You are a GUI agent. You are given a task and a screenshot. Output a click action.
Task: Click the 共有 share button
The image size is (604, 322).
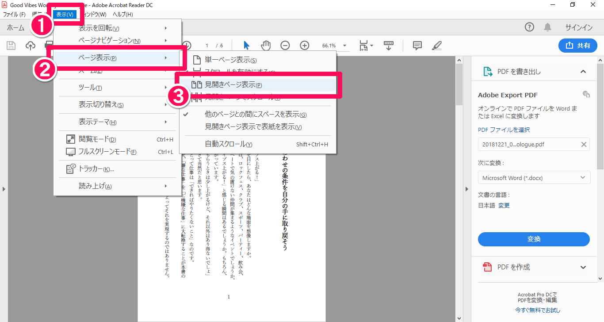(578, 46)
